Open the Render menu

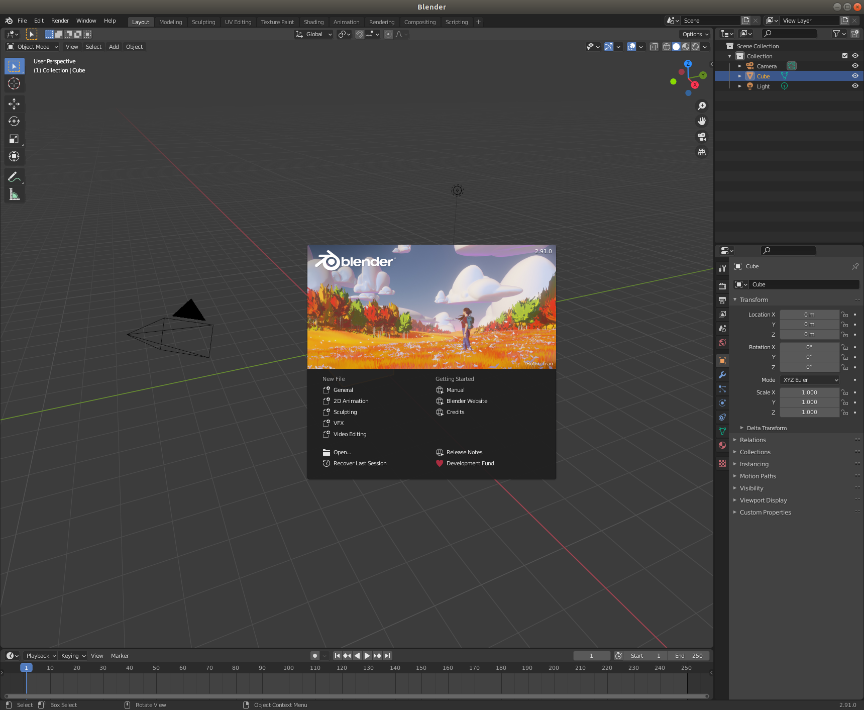coord(60,21)
